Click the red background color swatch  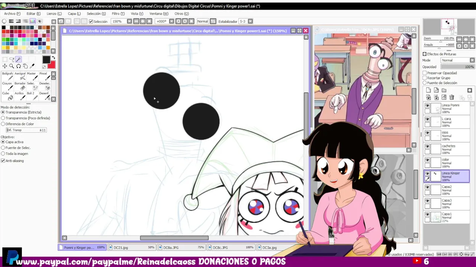pyautogui.click(x=52, y=66)
